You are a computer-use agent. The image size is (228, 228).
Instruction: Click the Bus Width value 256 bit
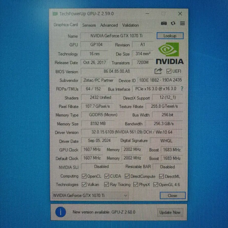[x=167, y=115]
